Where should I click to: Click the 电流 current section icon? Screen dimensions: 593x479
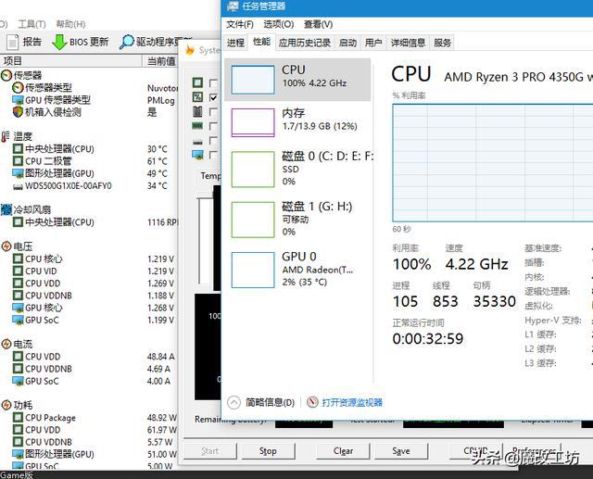click(x=6, y=344)
